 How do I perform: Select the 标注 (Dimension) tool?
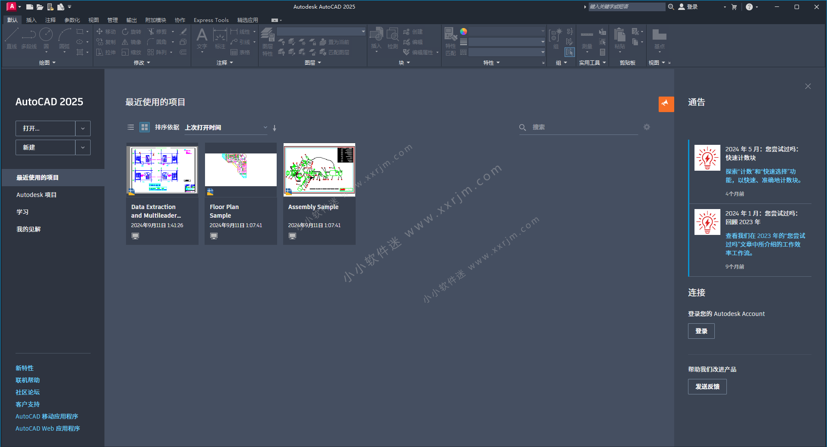click(x=220, y=39)
